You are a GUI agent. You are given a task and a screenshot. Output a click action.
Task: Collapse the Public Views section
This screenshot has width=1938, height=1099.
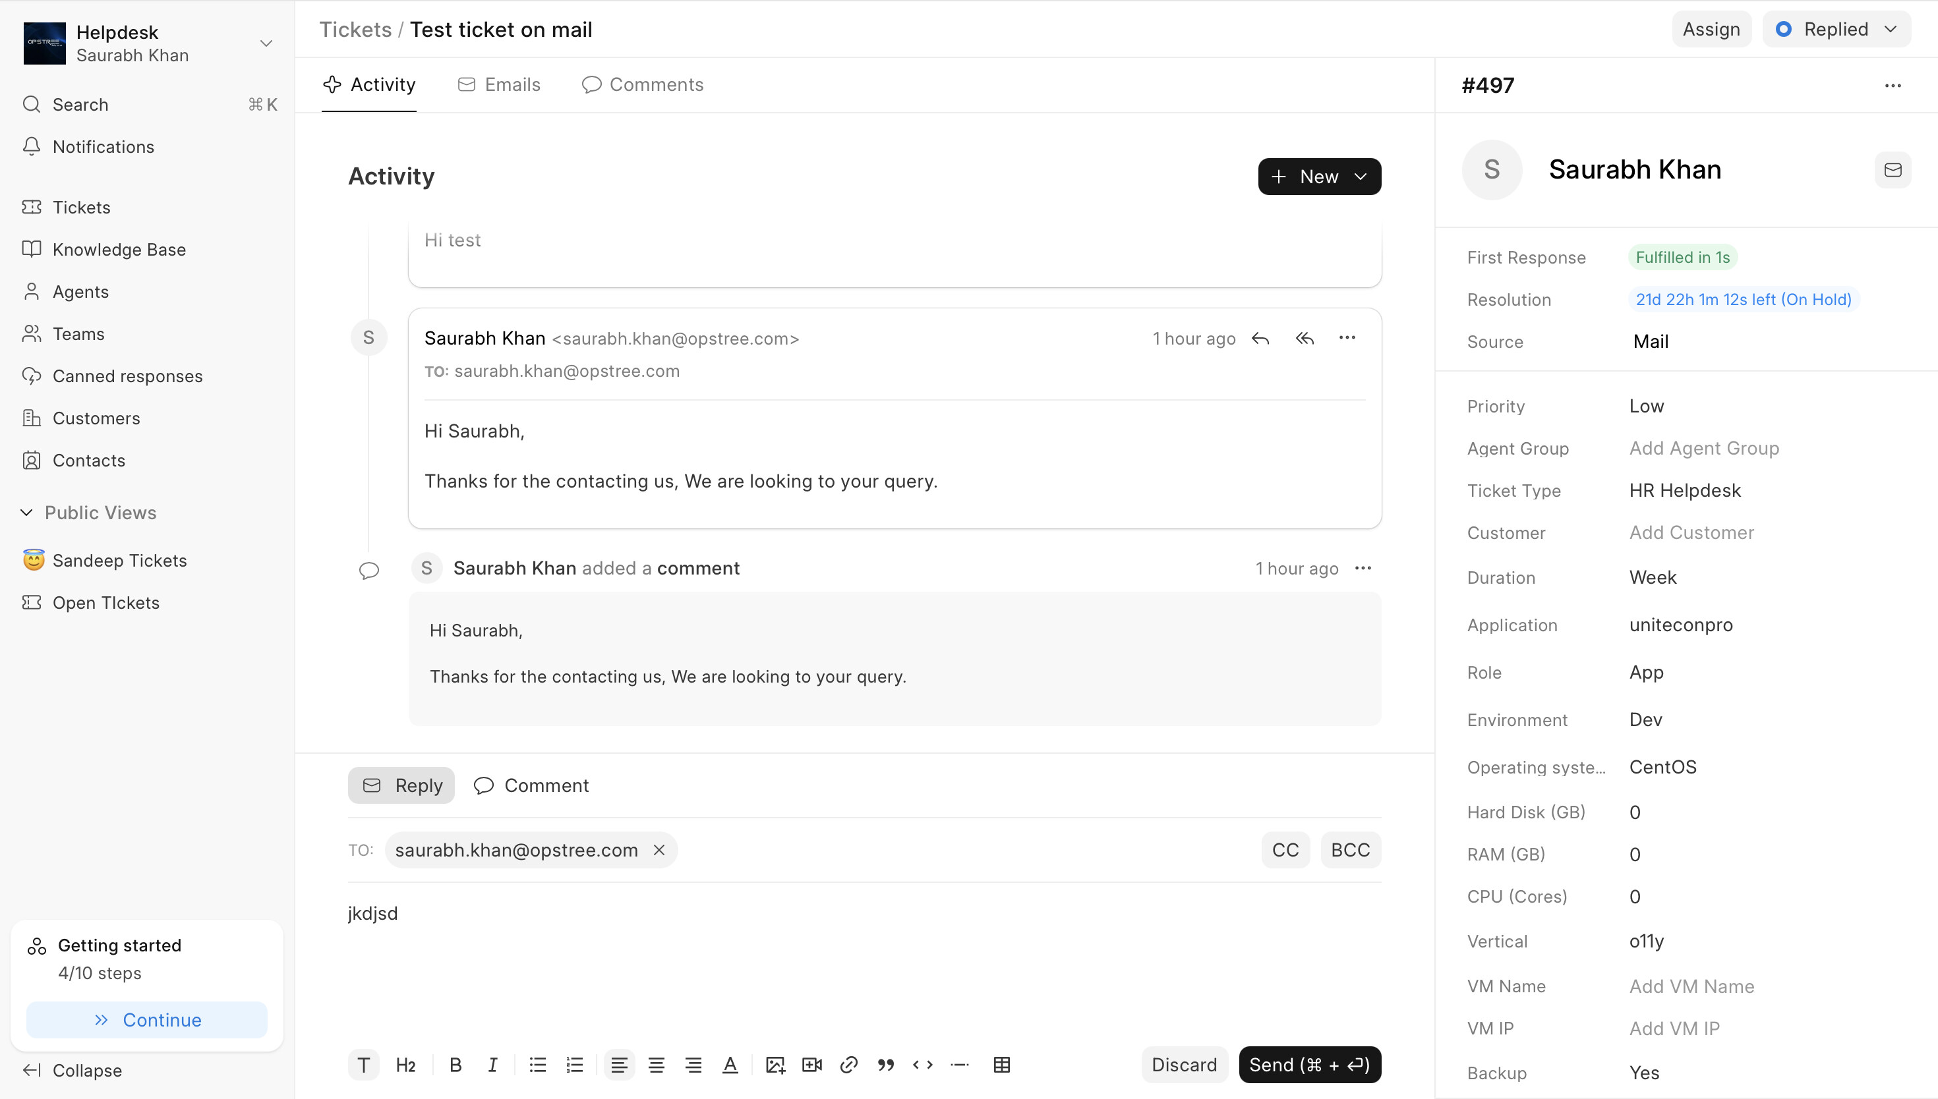coord(27,513)
